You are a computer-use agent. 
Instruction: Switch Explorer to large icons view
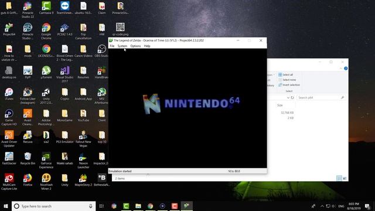coord(345,178)
